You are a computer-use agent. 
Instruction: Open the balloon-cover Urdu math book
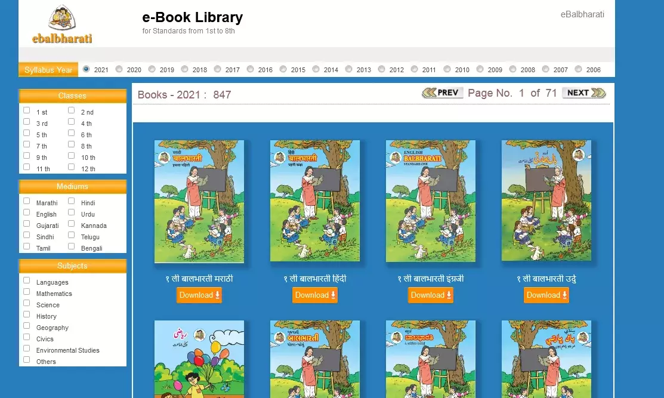(199, 359)
